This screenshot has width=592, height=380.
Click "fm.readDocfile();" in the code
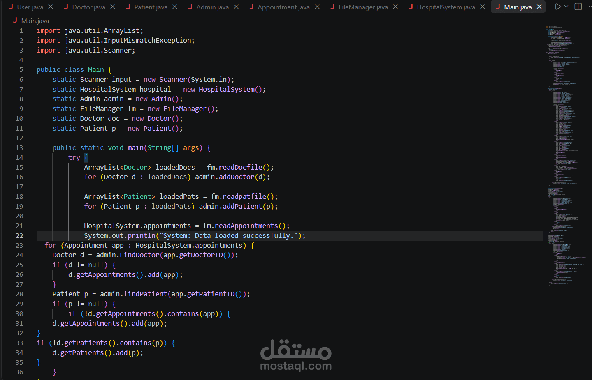240,167
